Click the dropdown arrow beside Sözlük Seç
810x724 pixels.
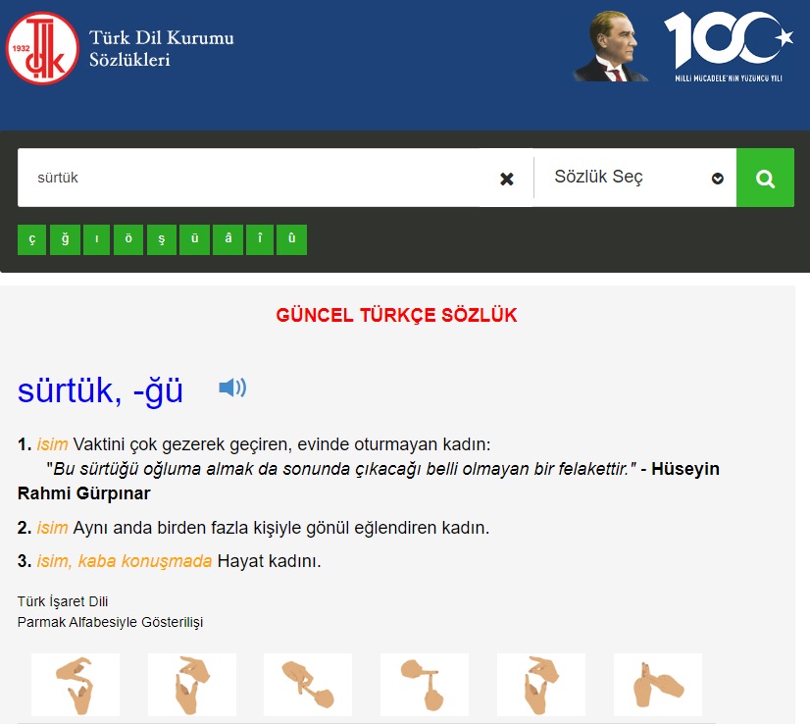718,179
